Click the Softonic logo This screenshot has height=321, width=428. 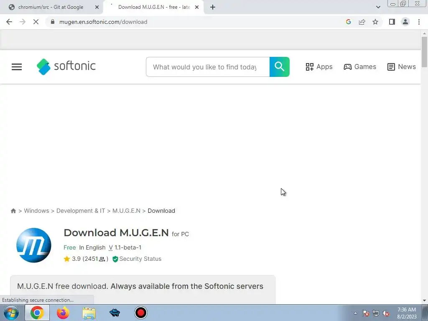66,66
